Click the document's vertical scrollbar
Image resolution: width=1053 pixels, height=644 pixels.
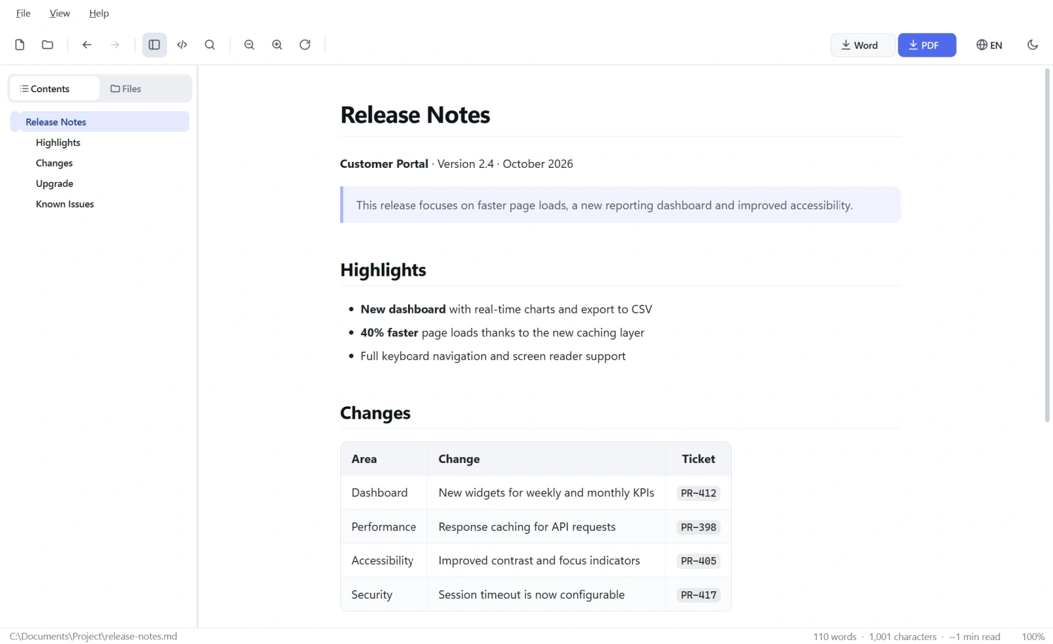click(x=1047, y=245)
